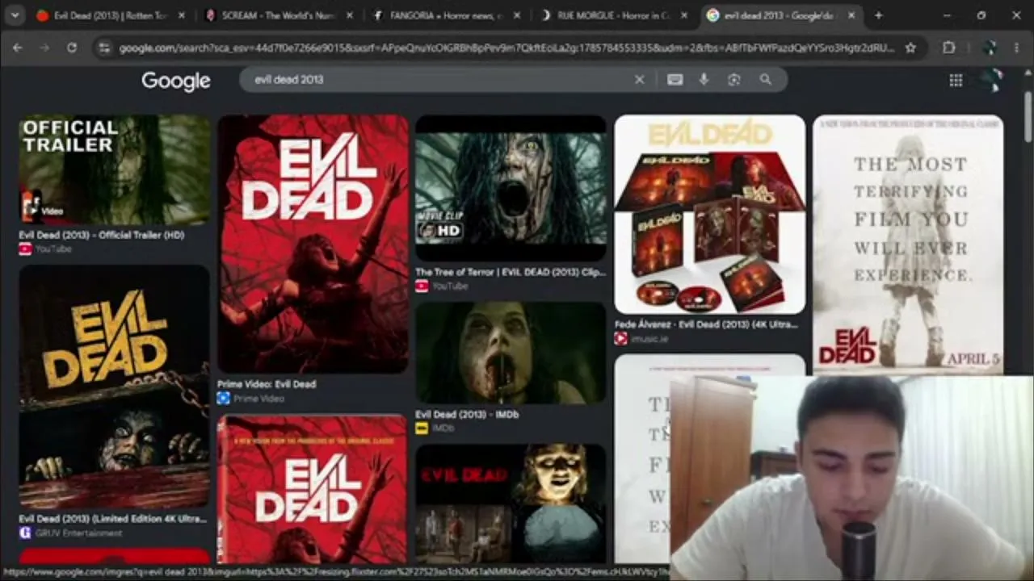Open the 'Evil Dead (2013) - IMDb' link

click(467, 414)
